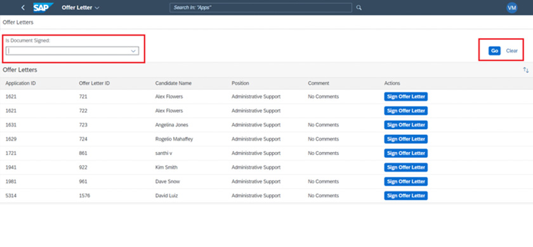Select the Is Document Signed label

pos(28,41)
